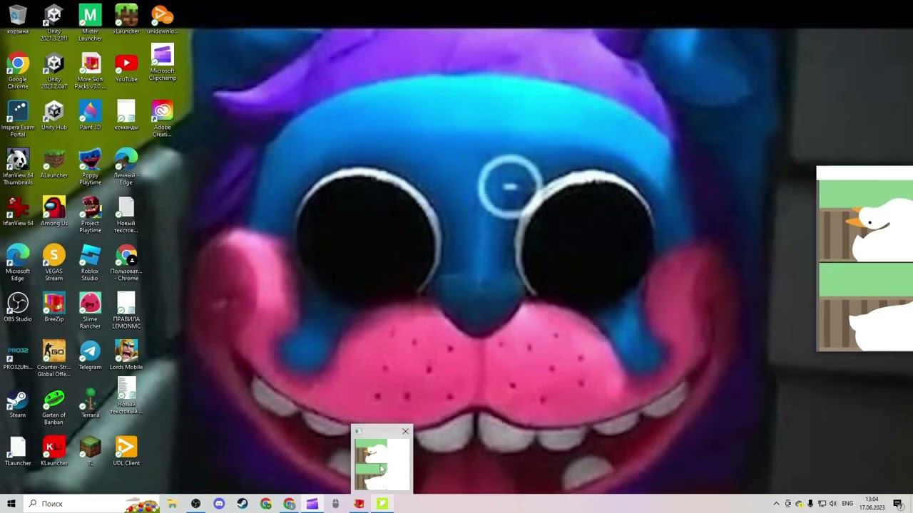Launch Unity 2021.3.21f1 desktop shortcut
This screenshot has width=913, height=513.
54,22
